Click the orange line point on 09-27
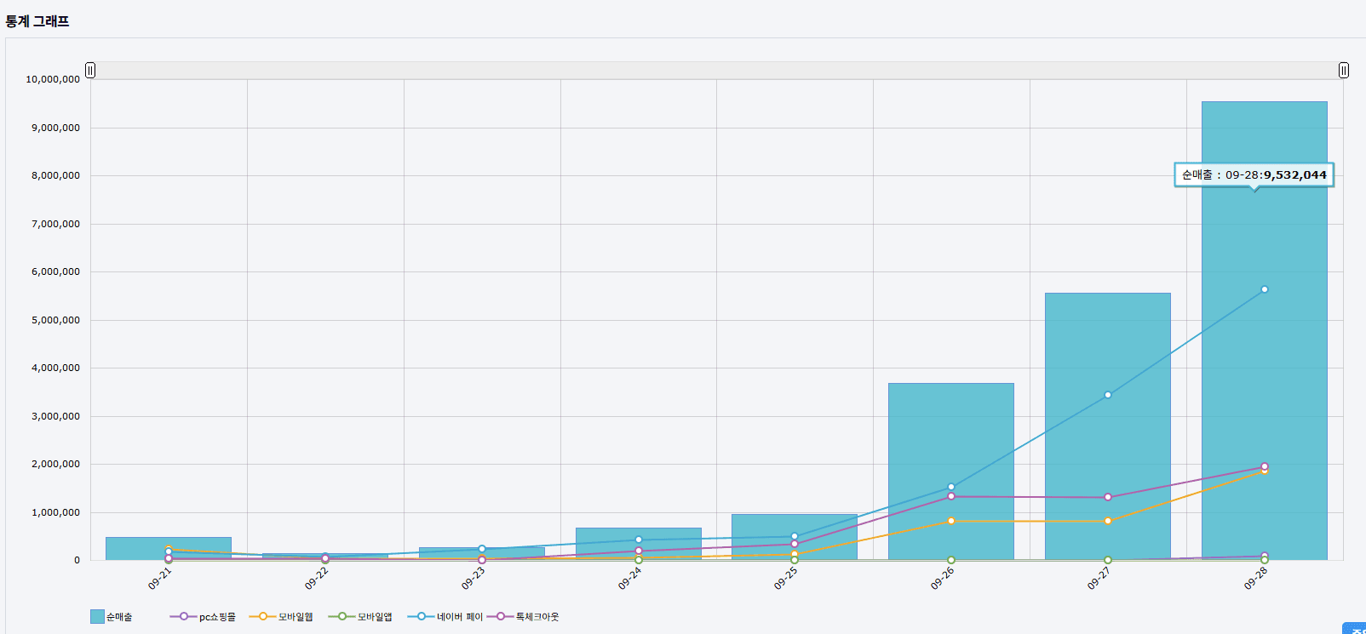Viewport: 1366px width, 634px height. tap(1107, 521)
